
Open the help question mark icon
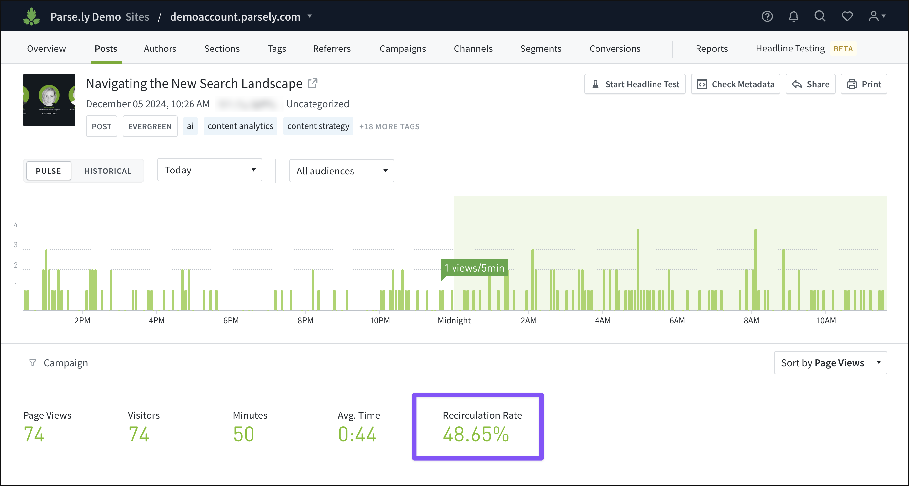767,16
